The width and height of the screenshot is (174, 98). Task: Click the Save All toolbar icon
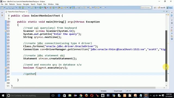(10, 8)
